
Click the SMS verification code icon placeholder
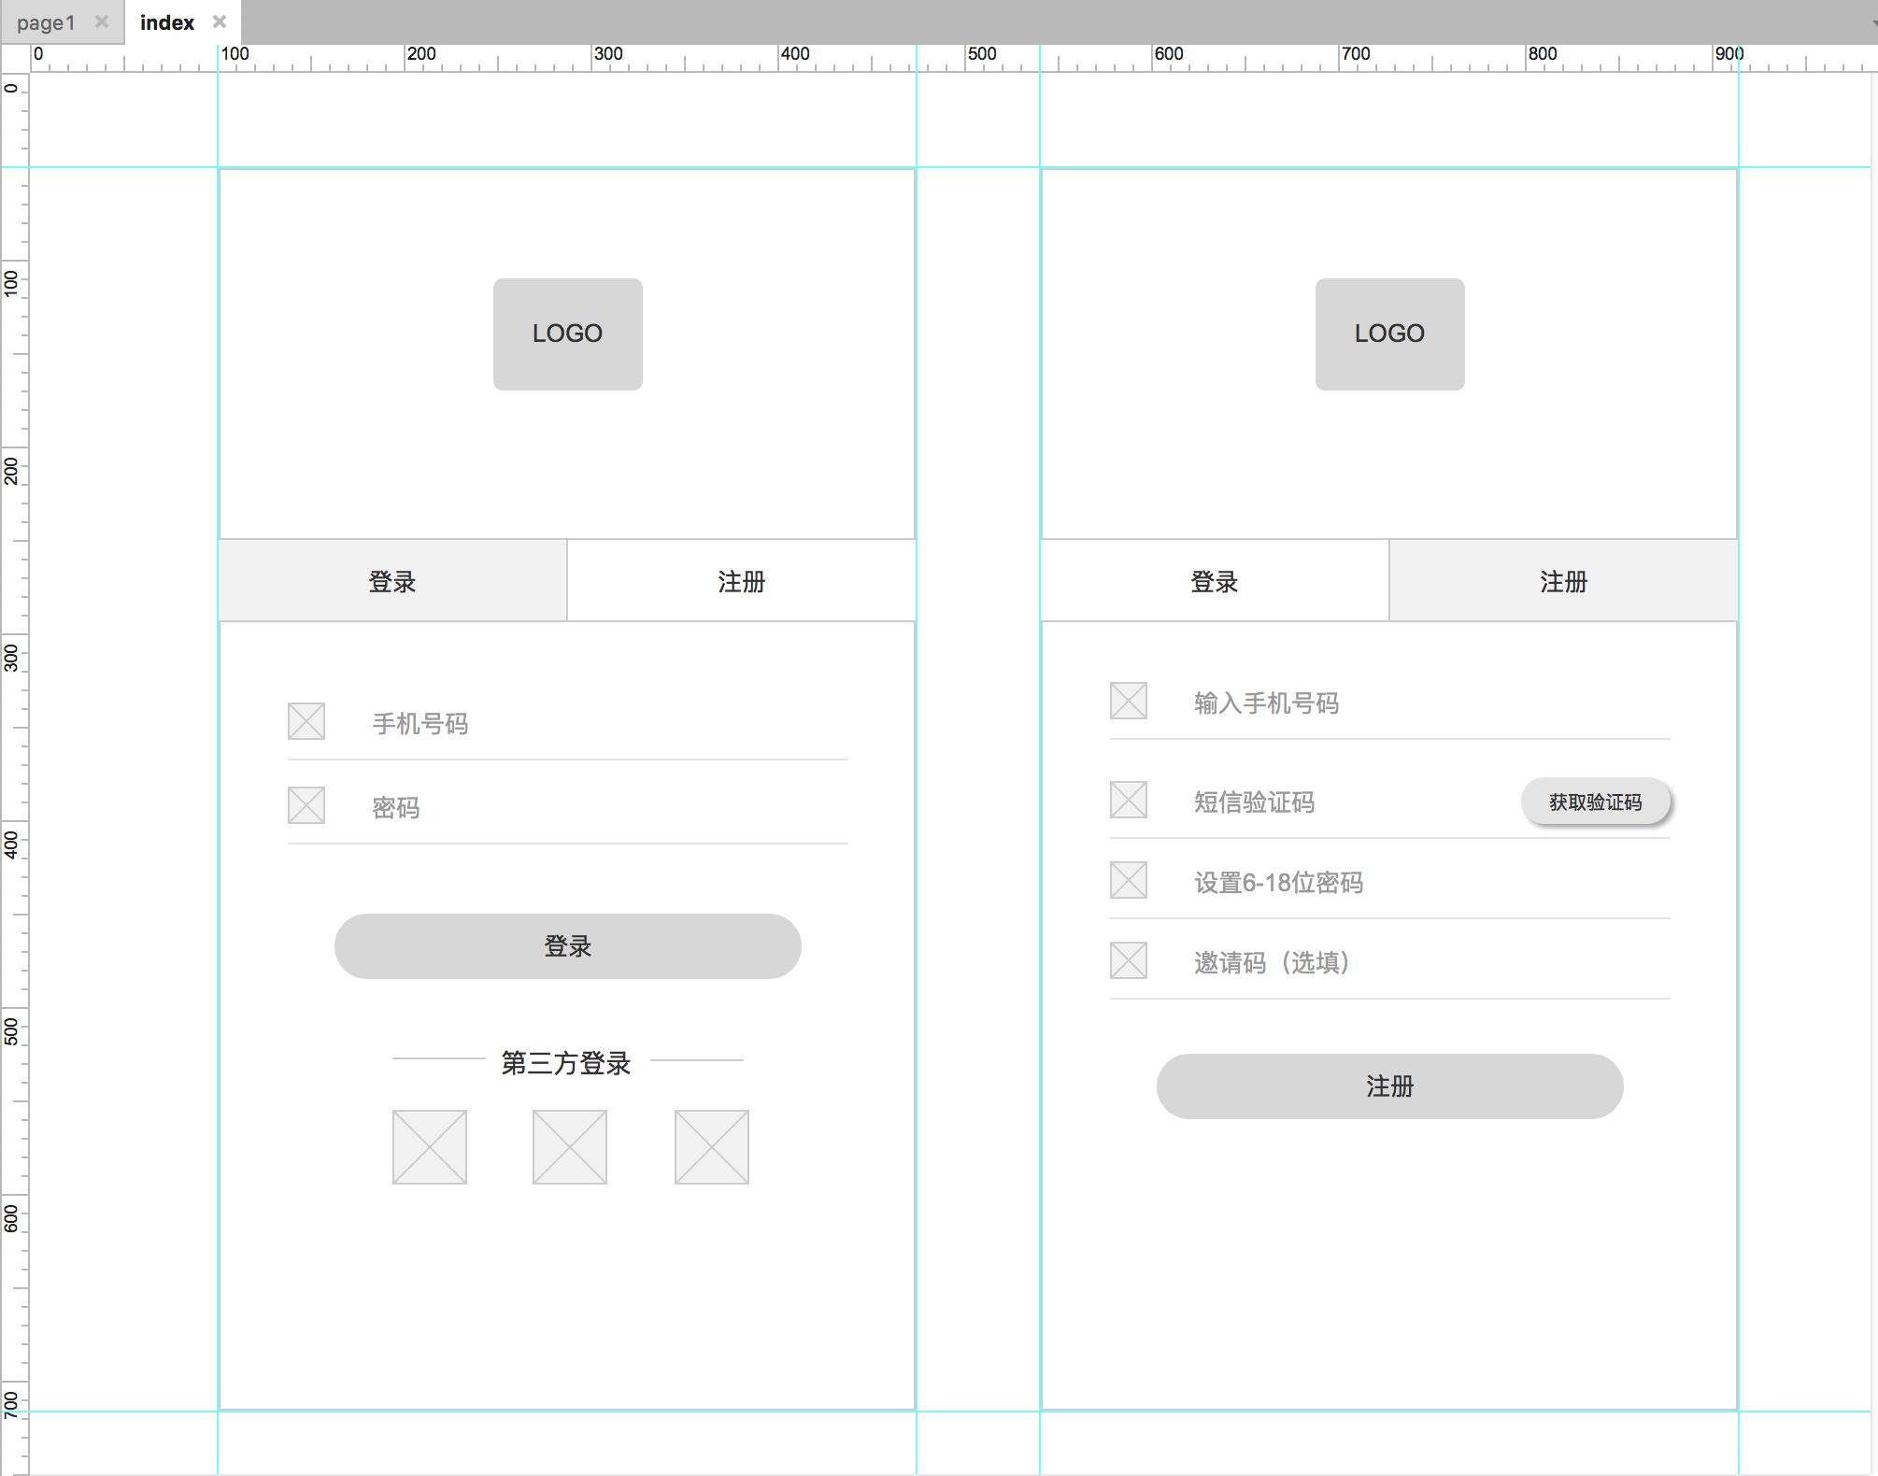point(1128,800)
